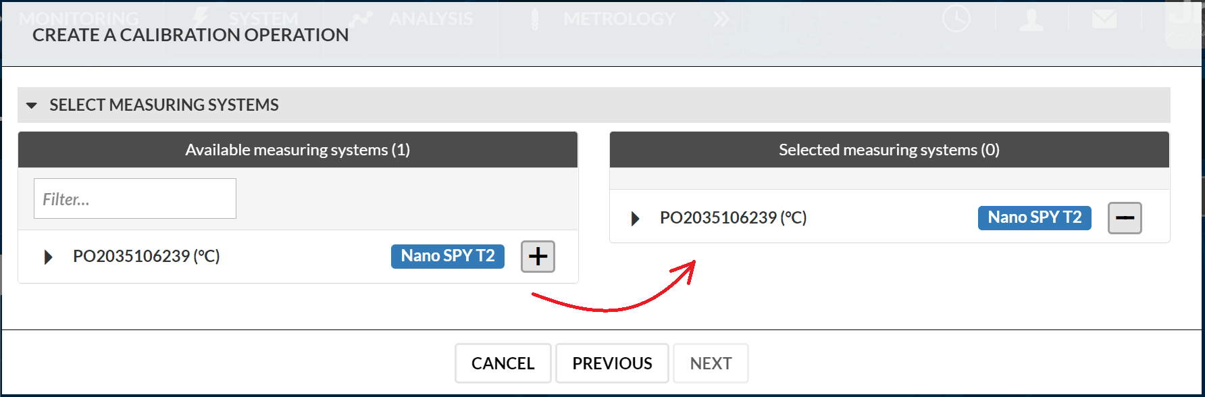Click the Cancel button
The width and height of the screenshot is (1205, 397).
tap(503, 363)
